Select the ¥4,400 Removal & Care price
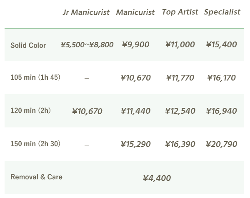Image resolution: width=250 pixels, height=198 pixels. click(x=157, y=178)
